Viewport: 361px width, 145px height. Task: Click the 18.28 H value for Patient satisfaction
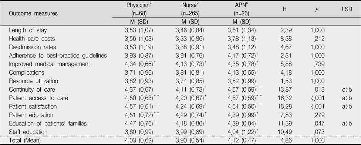pyautogui.click(x=284, y=106)
